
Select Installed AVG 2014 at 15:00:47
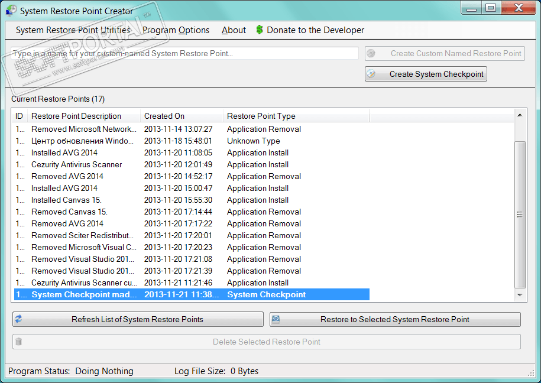pos(192,188)
